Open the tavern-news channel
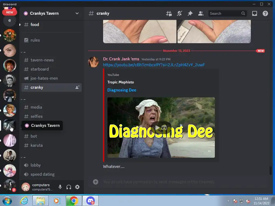Screen dimensions: 275x206 51,60
